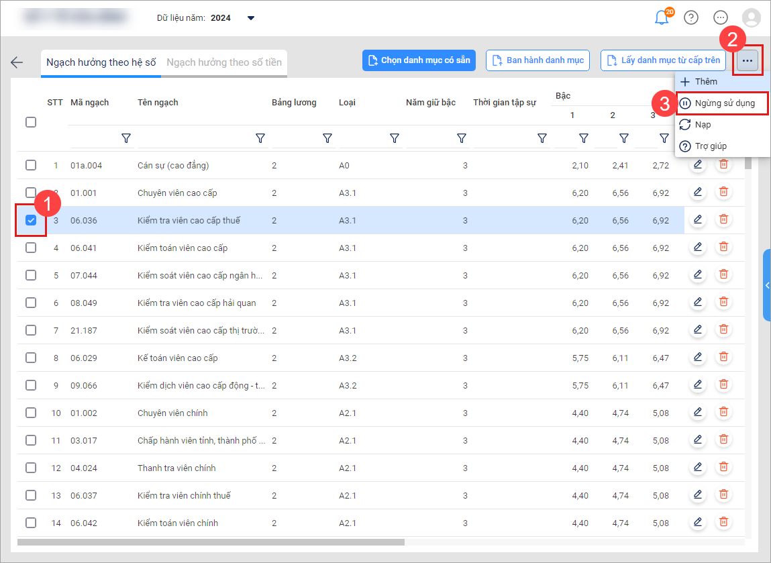Screen dimensions: 771x563
Task: Delete the Chuyên viên chính row
Action: pos(723,413)
